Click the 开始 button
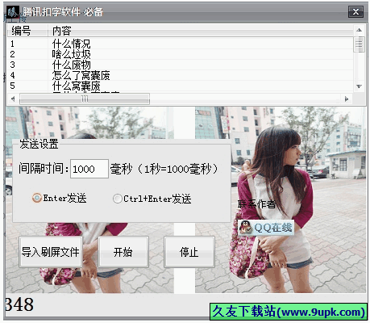370x323 pixels. tap(123, 252)
